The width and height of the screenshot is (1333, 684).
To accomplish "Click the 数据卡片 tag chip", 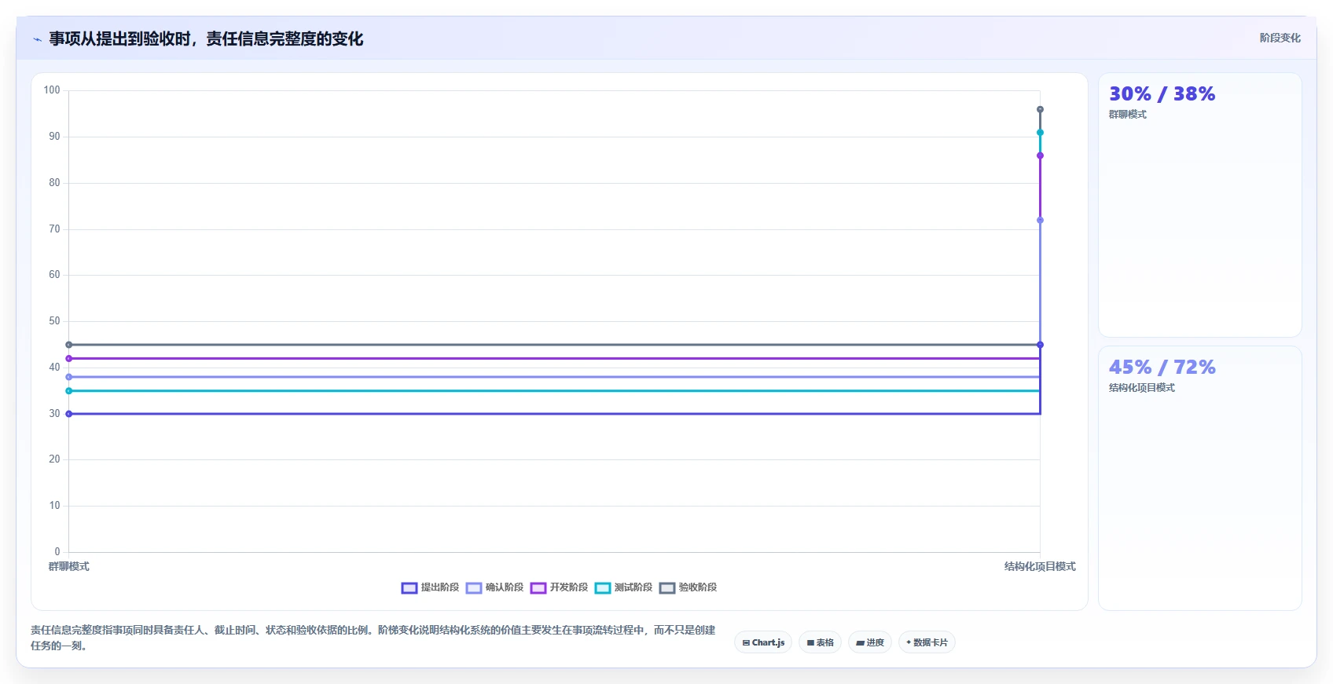I will pyautogui.click(x=927, y=642).
